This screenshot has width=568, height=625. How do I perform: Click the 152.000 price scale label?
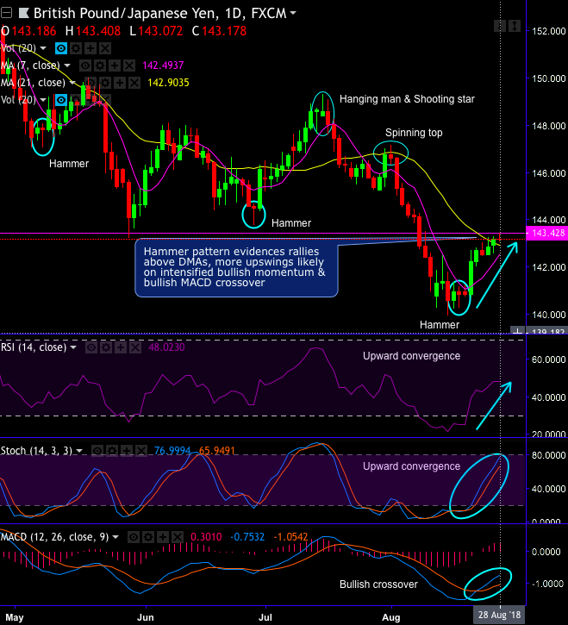click(x=549, y=31)
